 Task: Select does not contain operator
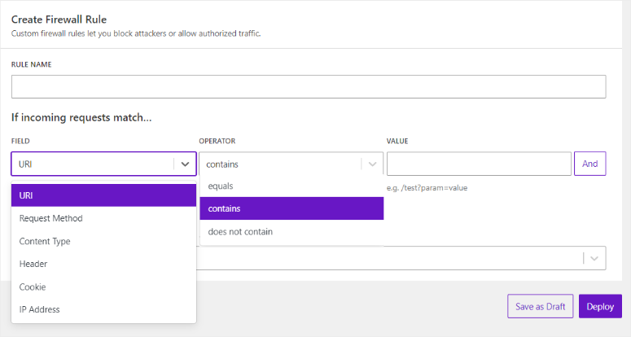[291, 231]
